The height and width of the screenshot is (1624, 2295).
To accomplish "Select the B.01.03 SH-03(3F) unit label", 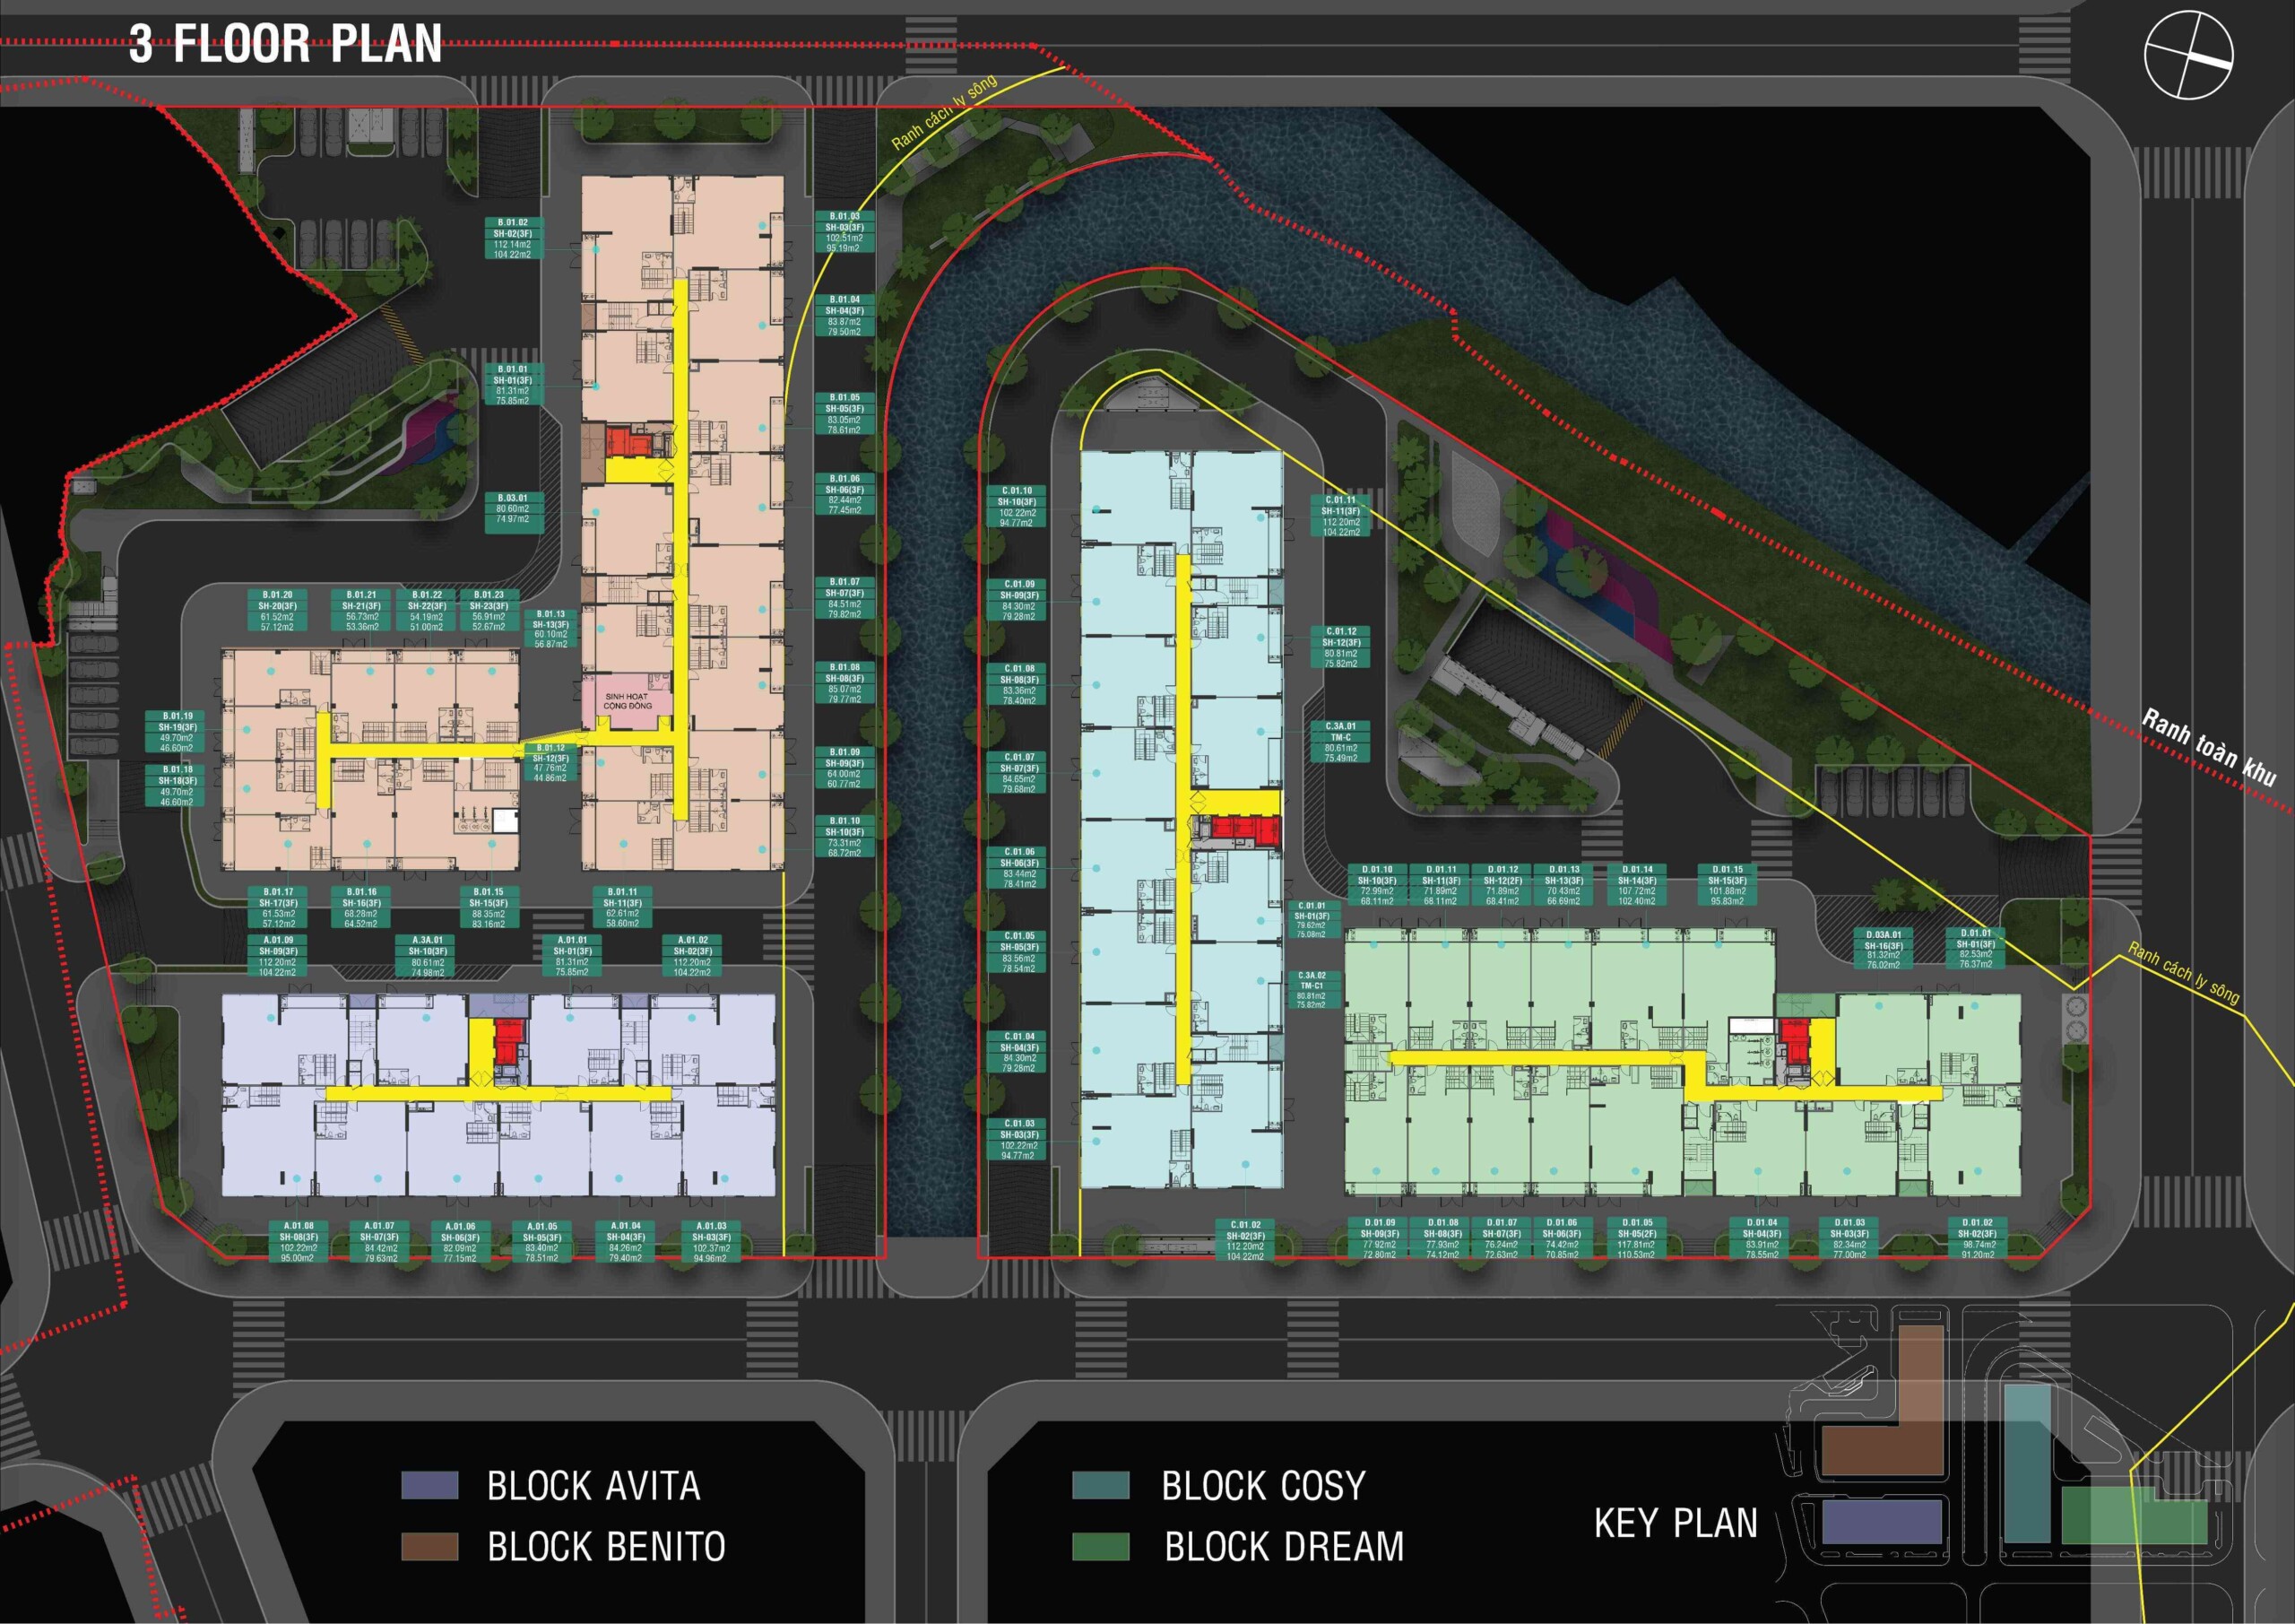I will [844, 232].
